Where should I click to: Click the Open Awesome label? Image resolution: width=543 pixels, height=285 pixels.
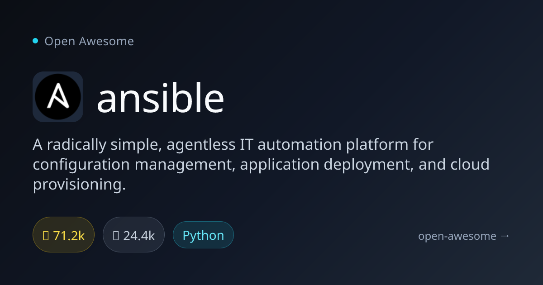(89, 41)
